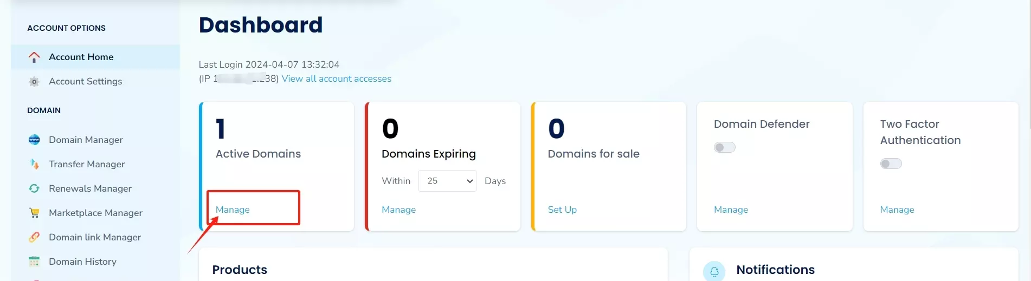Image resolution: width=1031 pixels, height=281 pixels.
Task: Click Manage under Domains Expiring
Action: coord(398,210)
